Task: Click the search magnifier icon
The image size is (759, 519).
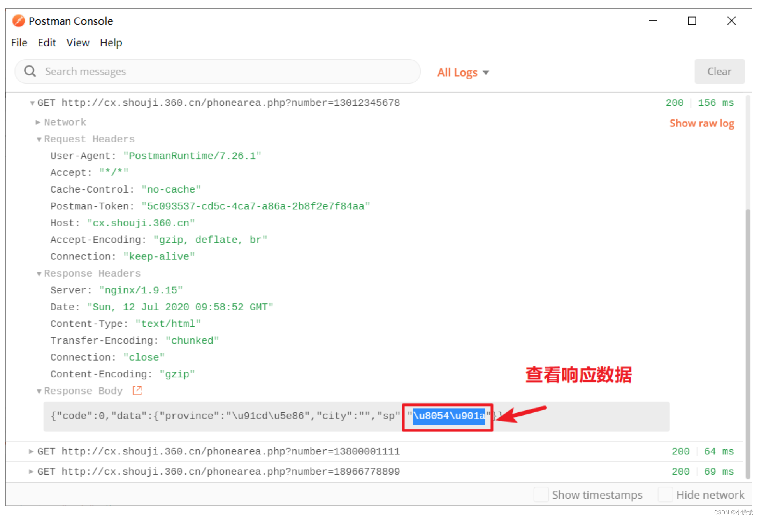Action: [x=30, y=71]
